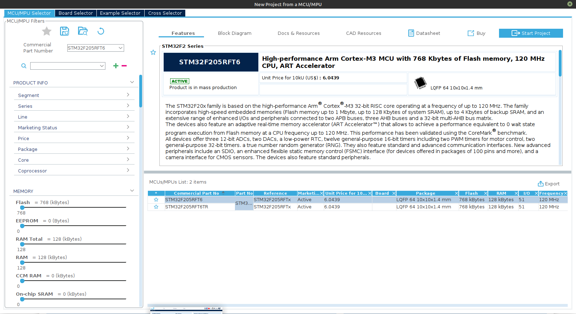This screenshot has width=576, height=314.
Task: Open the CAD Resources tab
Action: pos(364,33)
